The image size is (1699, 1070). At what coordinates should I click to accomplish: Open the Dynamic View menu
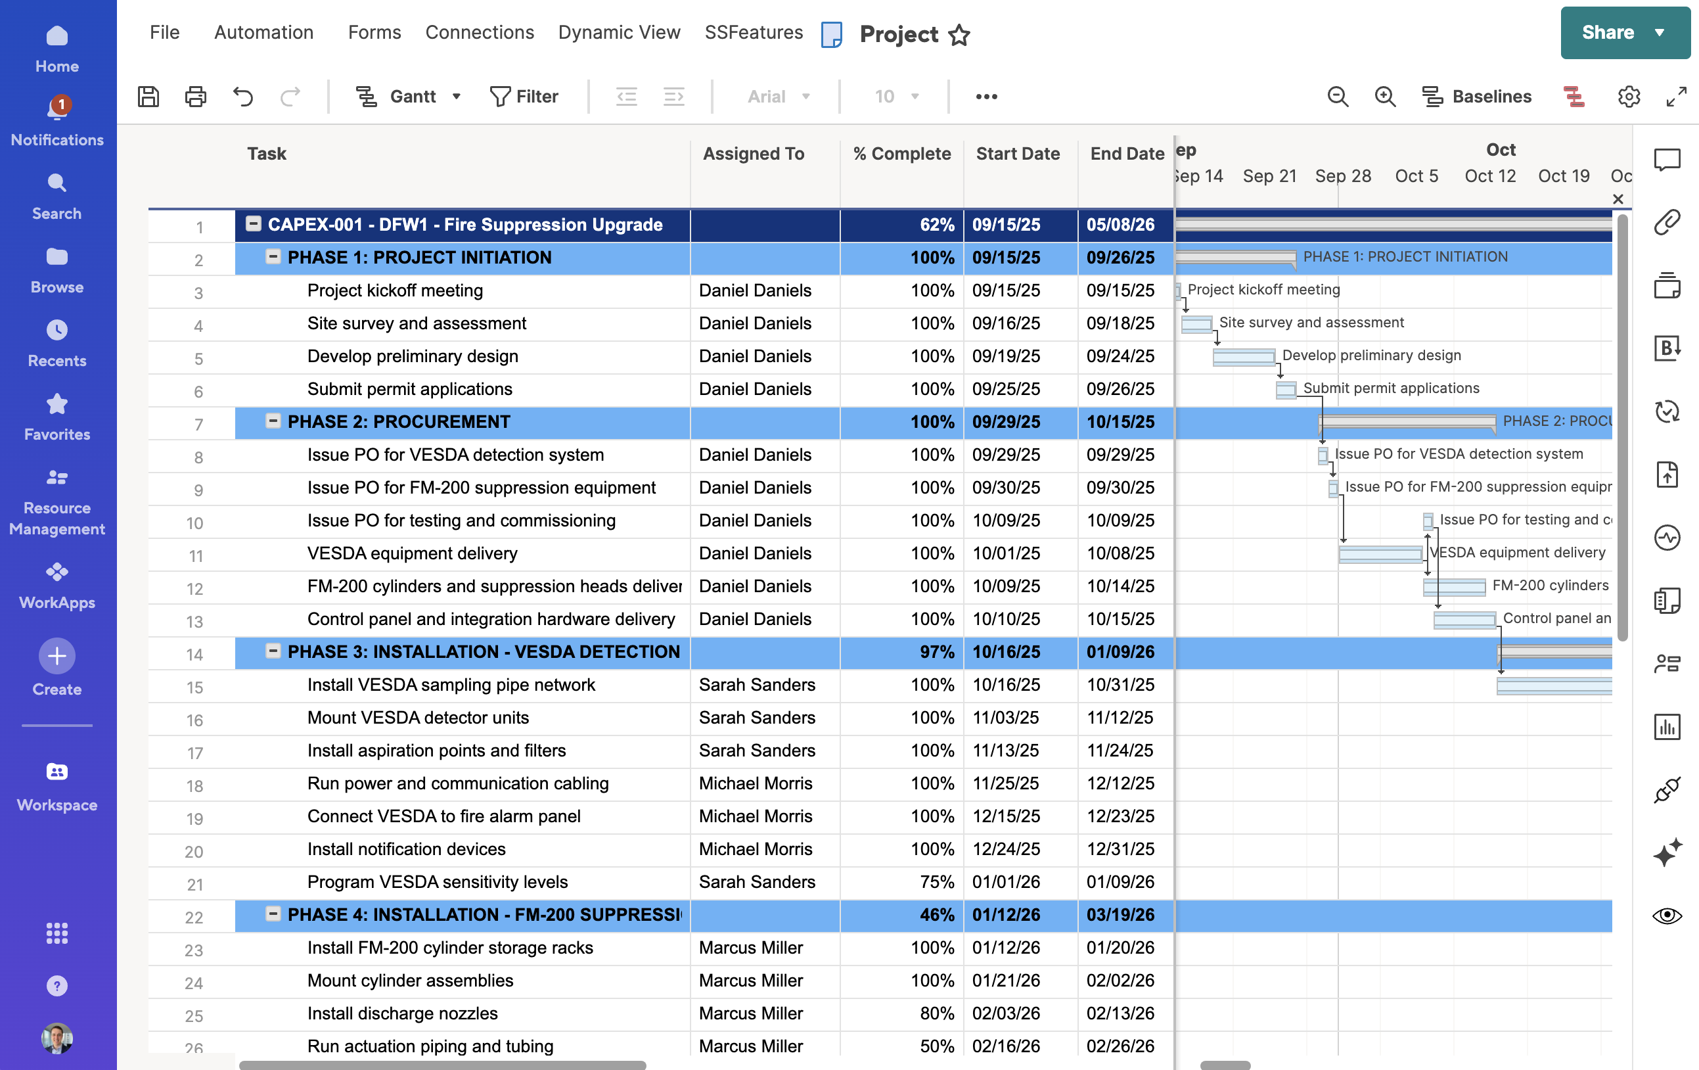coord(619,32)
